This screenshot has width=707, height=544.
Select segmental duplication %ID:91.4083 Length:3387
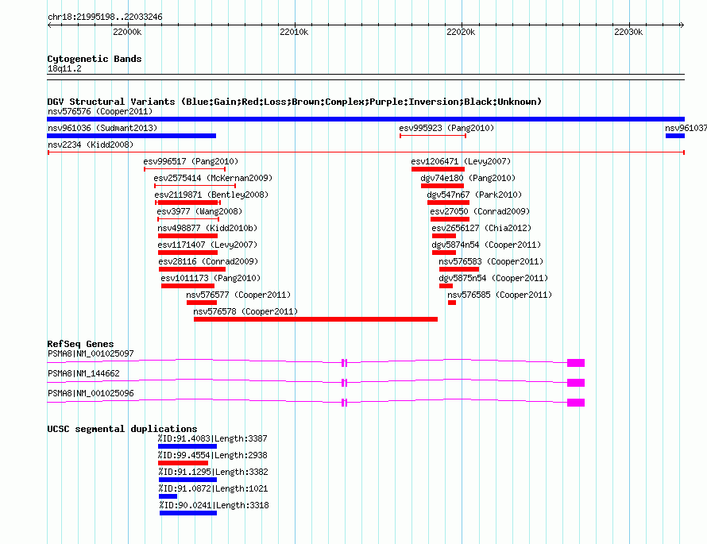[x=212, y=438]
